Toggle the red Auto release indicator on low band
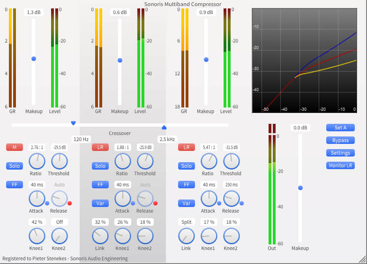367x264 pixels. [70, 203]
